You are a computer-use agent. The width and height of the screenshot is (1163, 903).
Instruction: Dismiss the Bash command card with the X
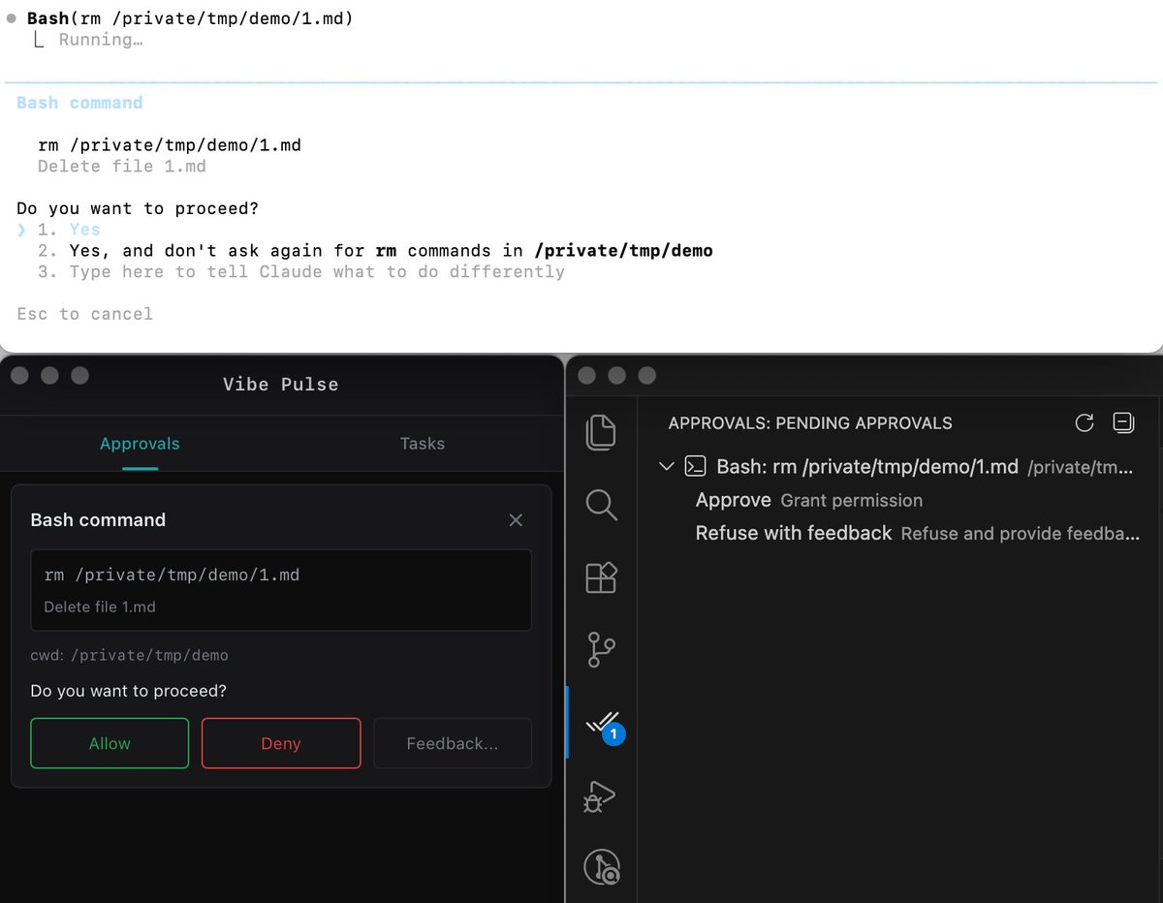pyautogui.click(x=516, y=520)
